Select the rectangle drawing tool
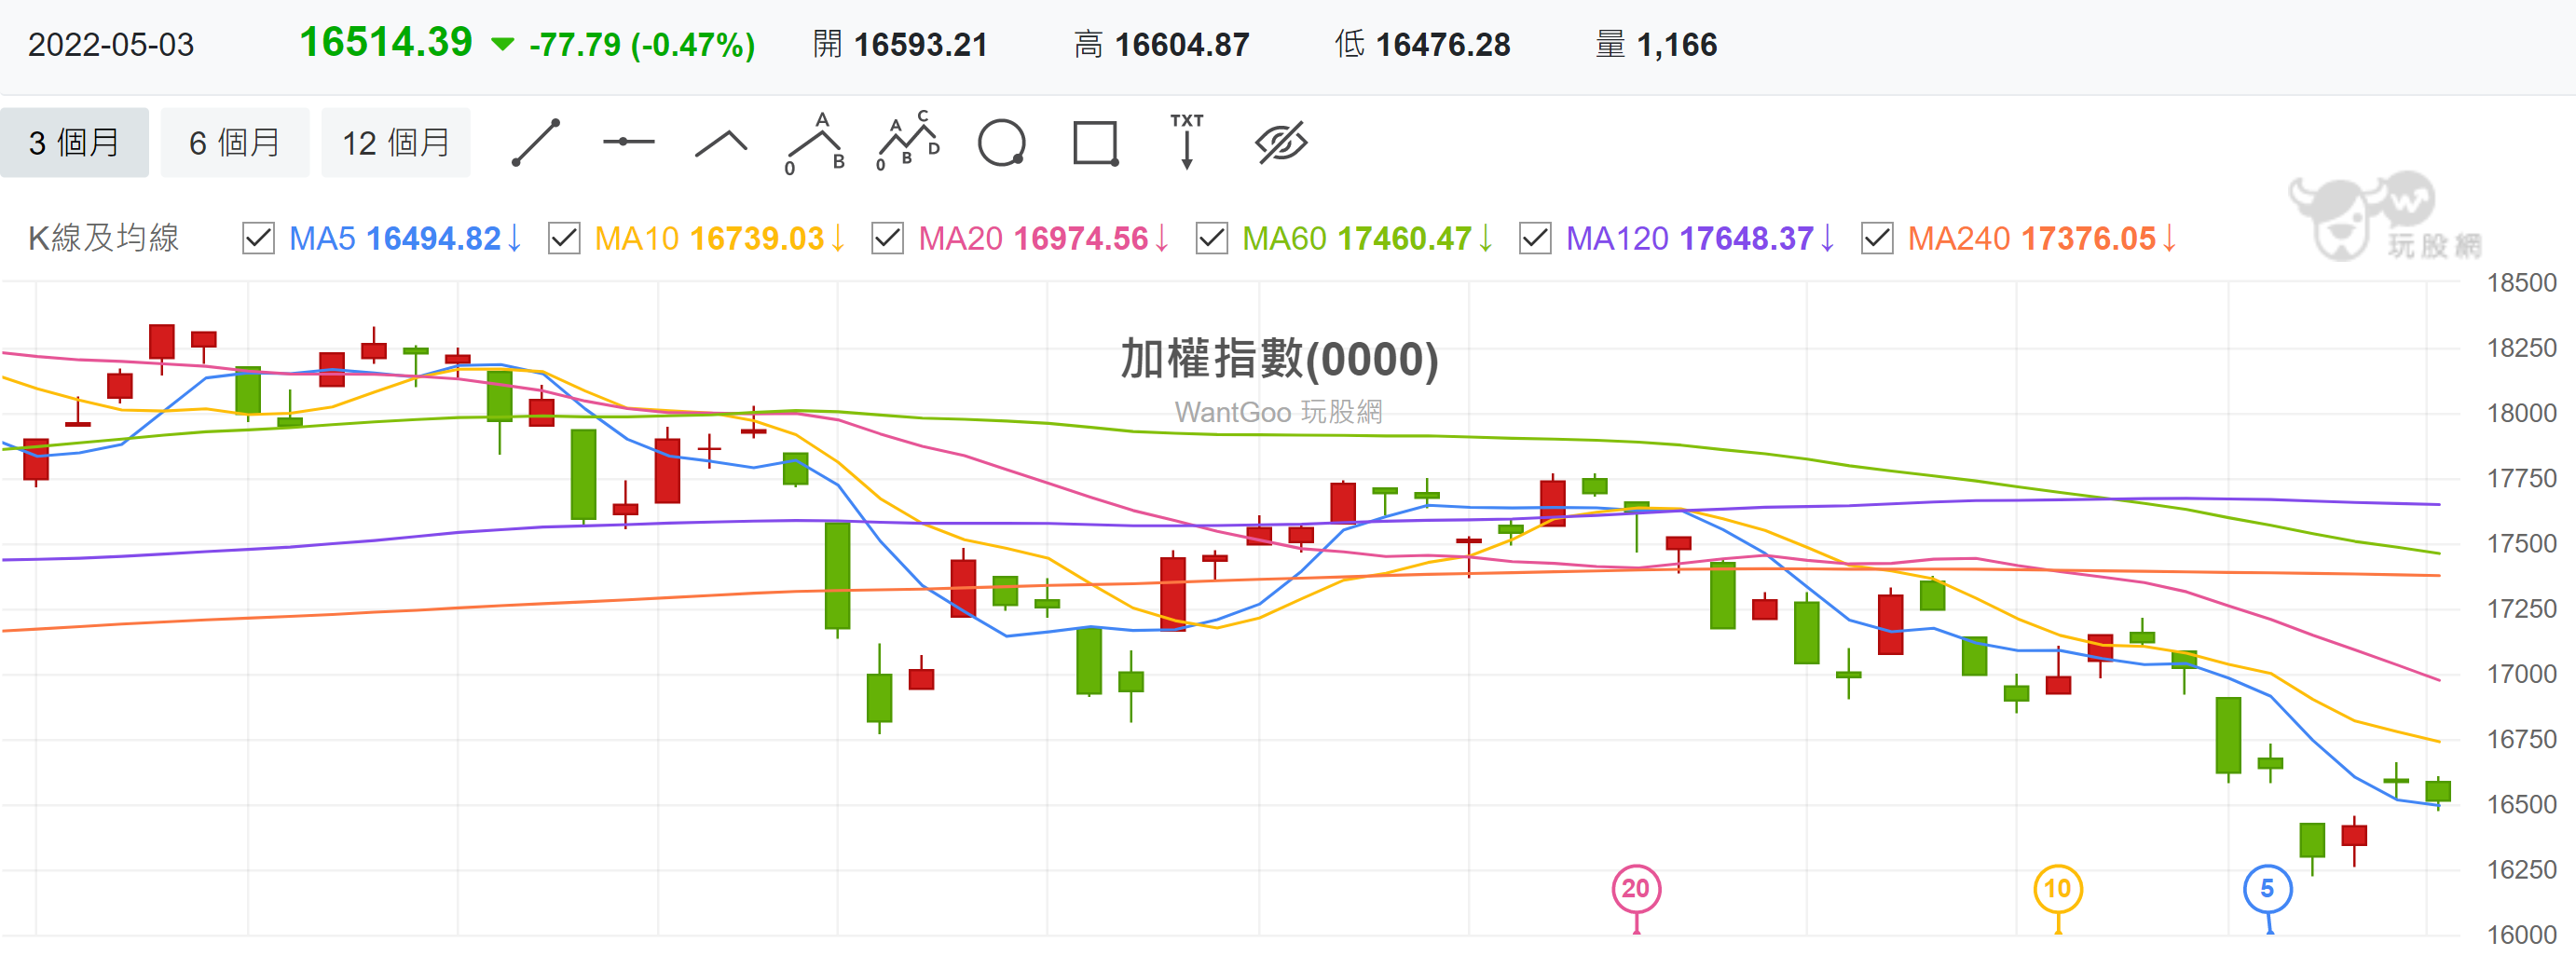This screenshot has width=2576, height=956. [1095, 143]
